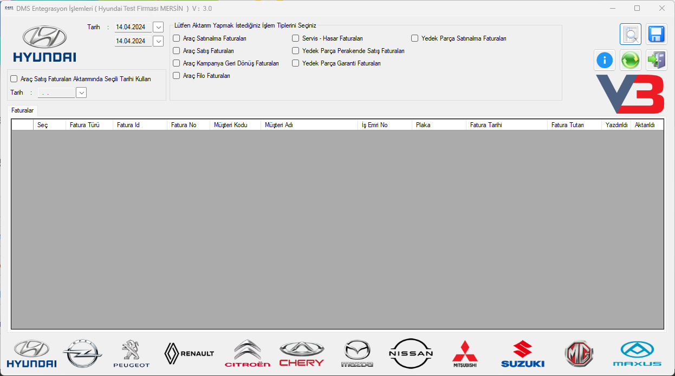Click the DMS app icon in the title bar
The image size is (675, 376).
9,8
